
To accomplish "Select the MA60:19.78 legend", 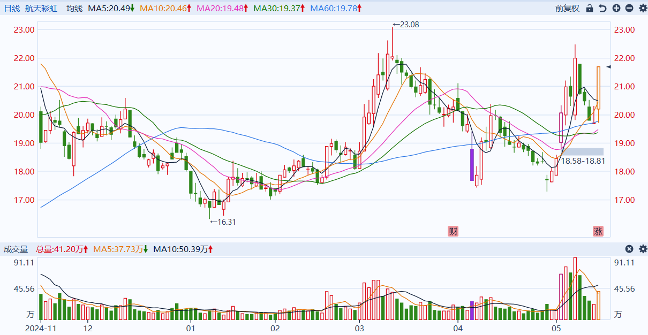I will point(336,8).
